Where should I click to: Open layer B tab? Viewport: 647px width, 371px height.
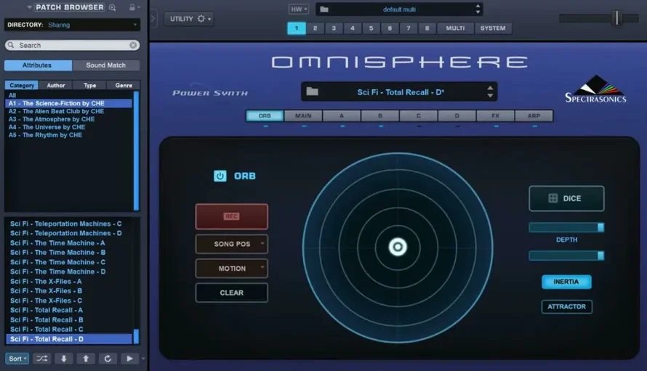380,116
